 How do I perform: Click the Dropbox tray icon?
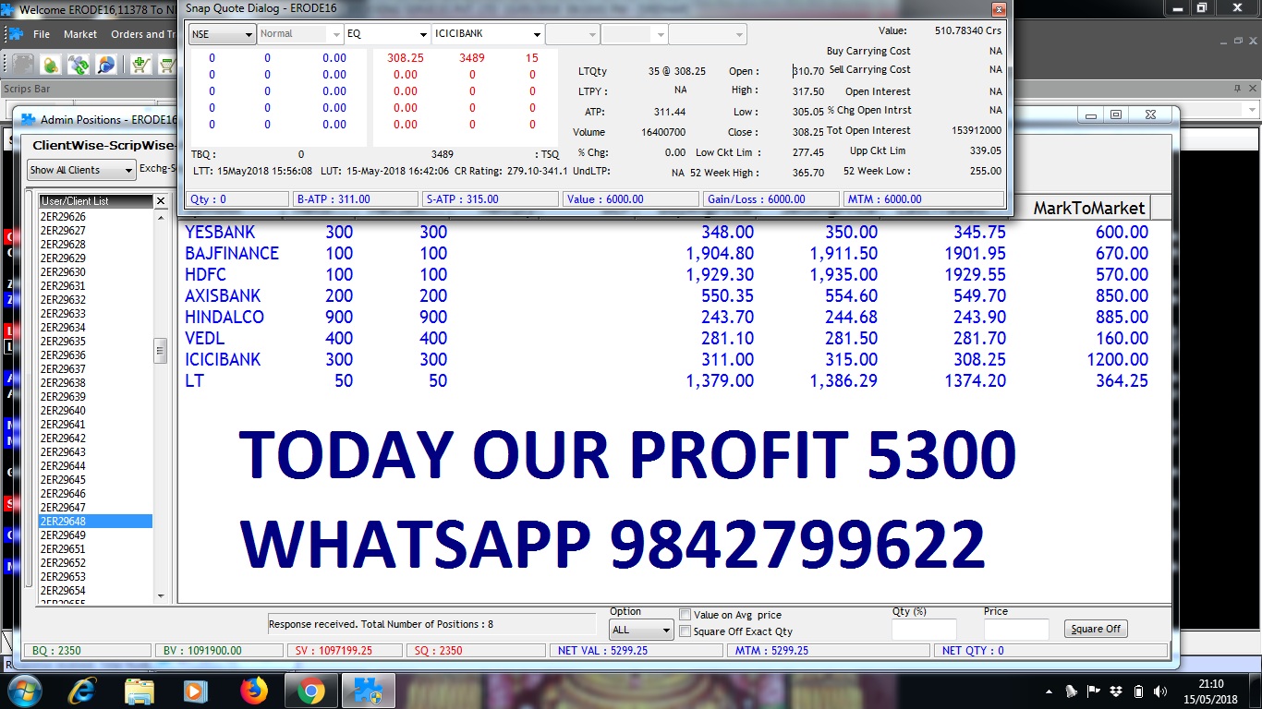tap(1116, 691)
